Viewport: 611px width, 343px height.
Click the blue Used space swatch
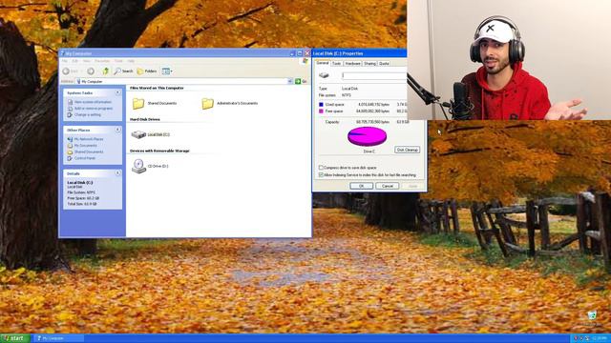point(321,105)
